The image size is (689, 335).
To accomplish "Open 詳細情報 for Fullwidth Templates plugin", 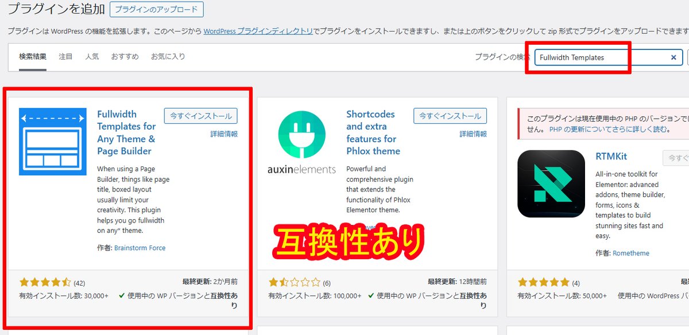I will (x=224, y=134).
